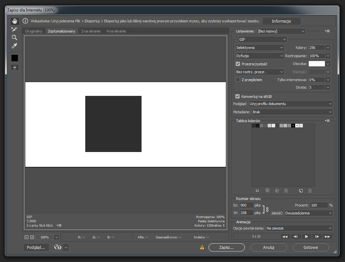Open the GIF file format dropdown
Screen dimensions: 345x262
263,39
